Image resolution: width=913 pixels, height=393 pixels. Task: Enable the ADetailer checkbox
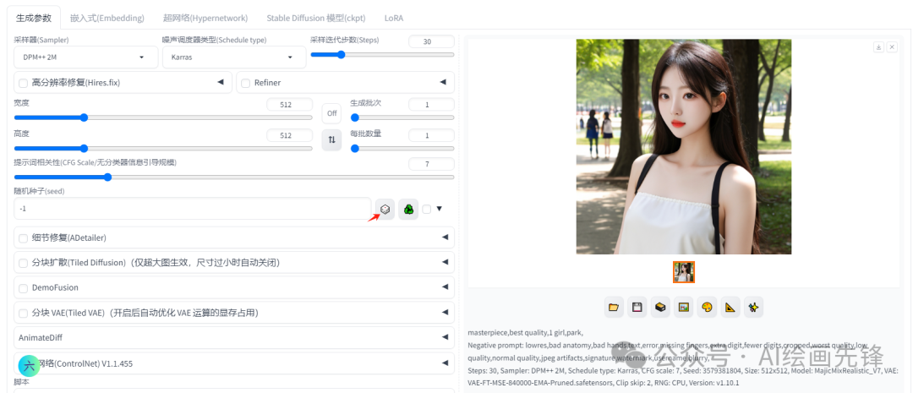[24, 238]
